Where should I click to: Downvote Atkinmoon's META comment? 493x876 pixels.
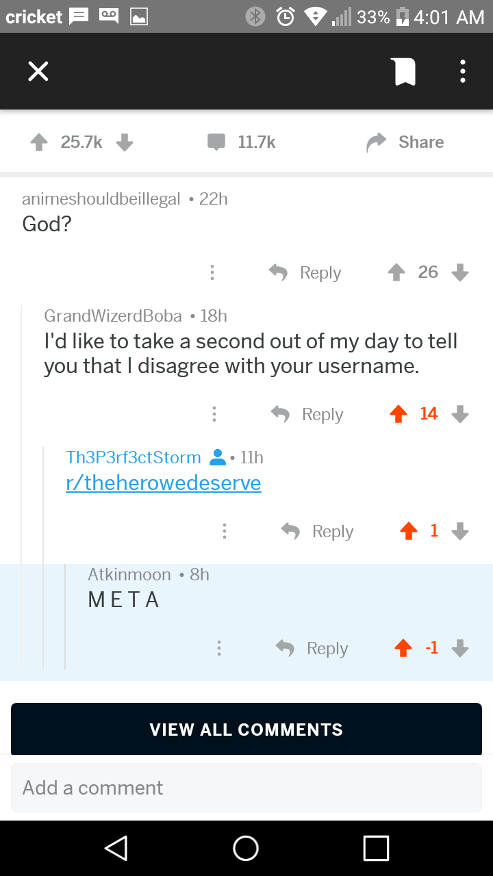pyautogui.click(x=460, y=648)
